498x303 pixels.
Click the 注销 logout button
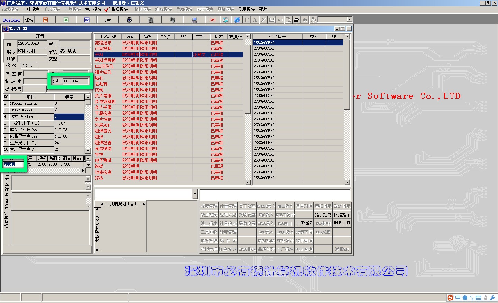(29, 20)
